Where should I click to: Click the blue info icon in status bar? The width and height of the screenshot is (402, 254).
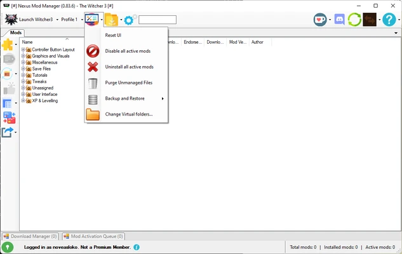pyautogui.click(x=137, y=248)
